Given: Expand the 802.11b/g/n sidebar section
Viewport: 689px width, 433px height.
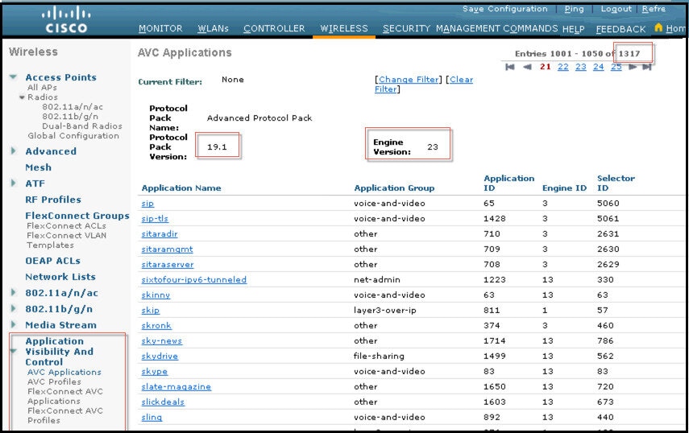Looking at the screenshot, I should click(x=13, y=309).
